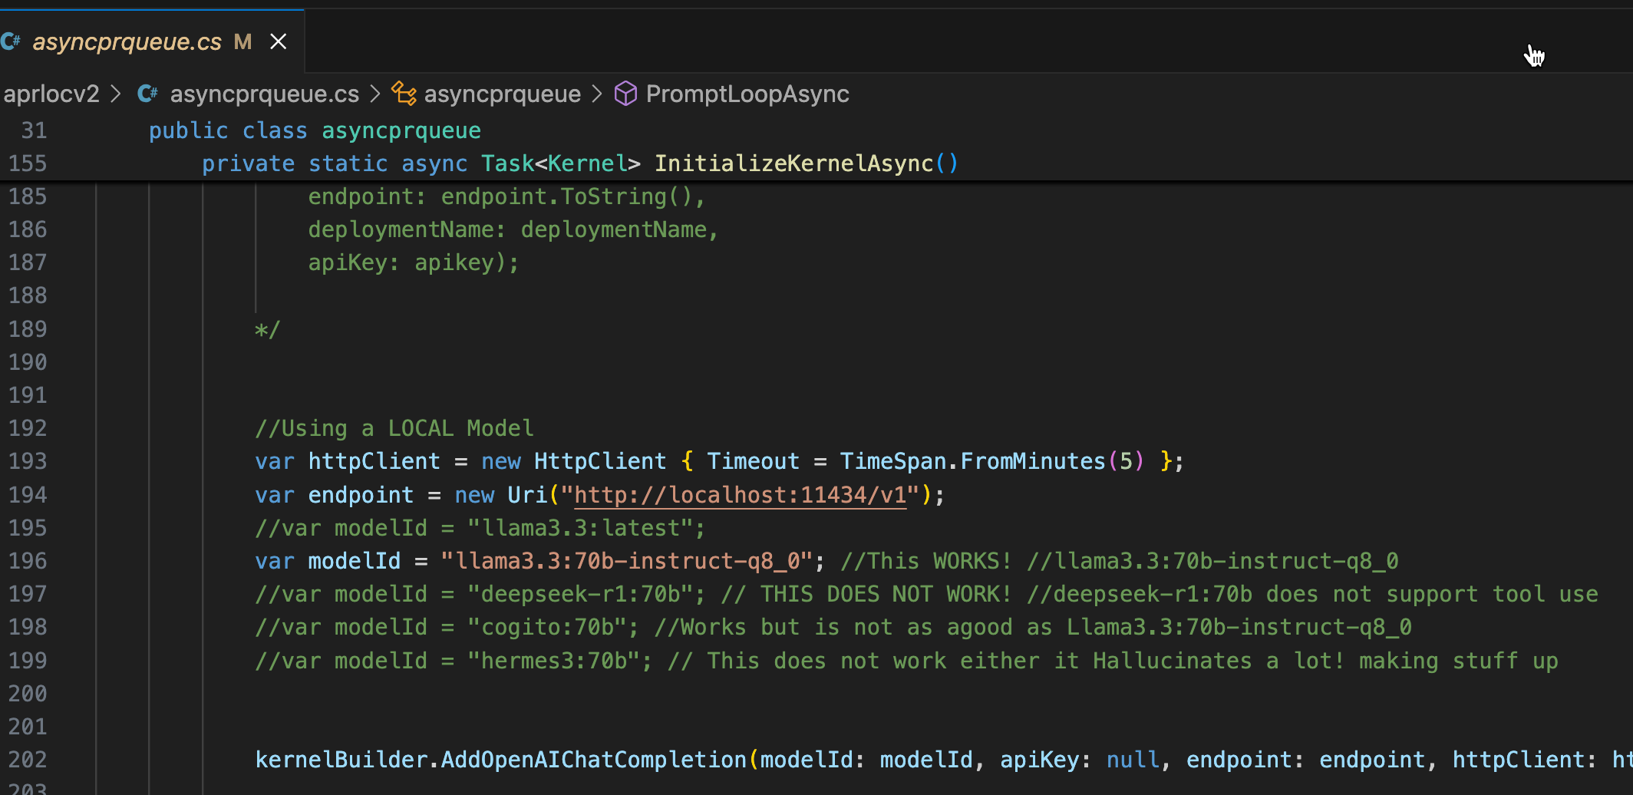
Task: Click line number 193 in the gutter
Action: (x=28, y=461)
